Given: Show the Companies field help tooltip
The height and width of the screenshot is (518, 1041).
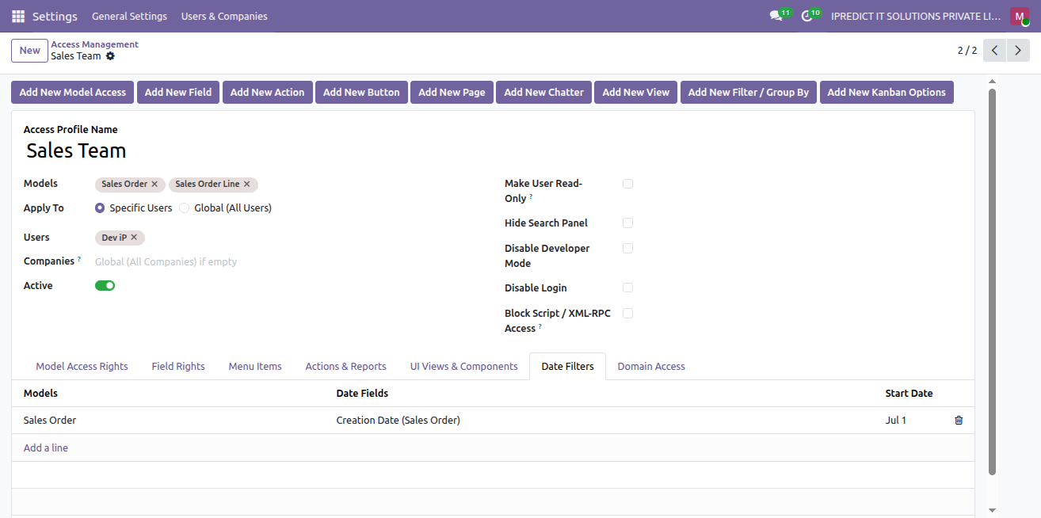Looking at the screenshot, I should (79, 259).
